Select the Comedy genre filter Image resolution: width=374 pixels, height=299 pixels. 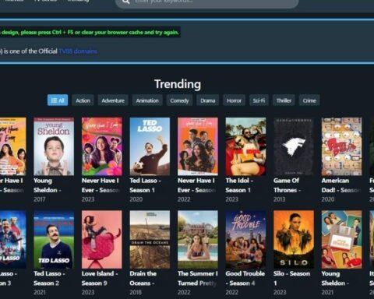click(179, 100)
